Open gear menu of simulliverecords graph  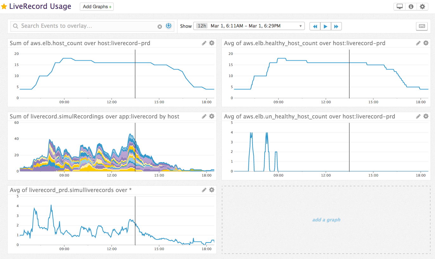coord(212,190)
